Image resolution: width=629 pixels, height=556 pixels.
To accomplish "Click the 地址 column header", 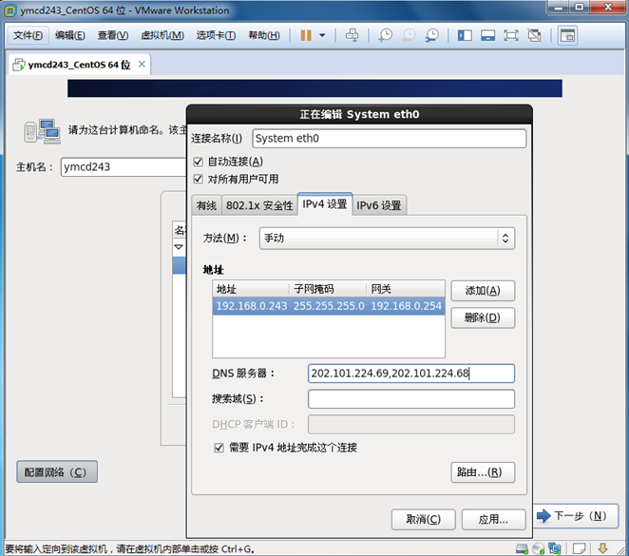I will pos(251,289).
